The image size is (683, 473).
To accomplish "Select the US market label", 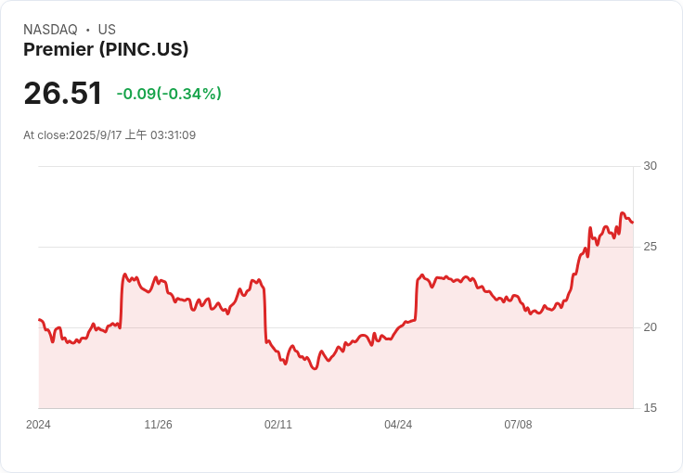I will point(107,30).
